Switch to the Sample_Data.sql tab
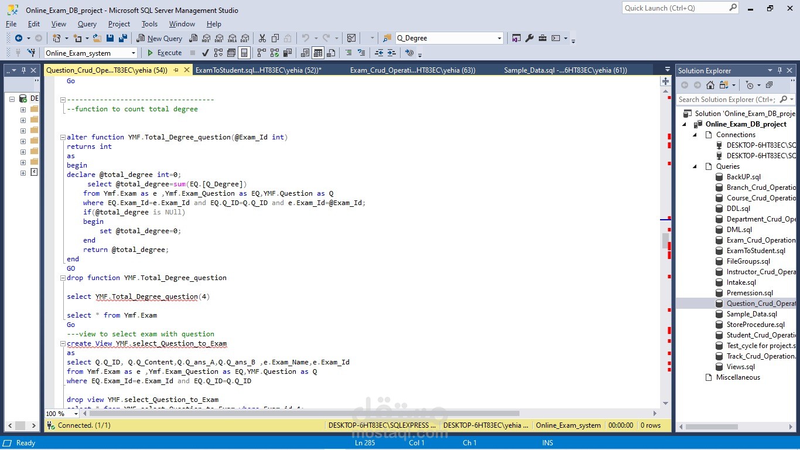The image size is (800, 450). (566, 70)
